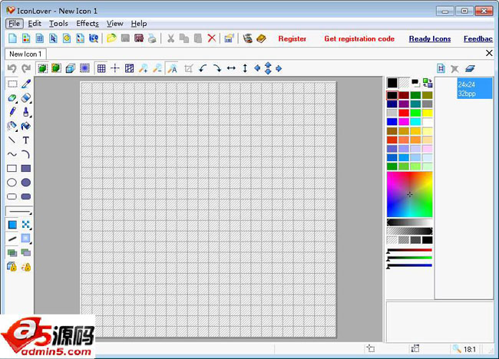499x359 pixels.
Task: Select the rectangular selection tool
Action: coord(12,84)
